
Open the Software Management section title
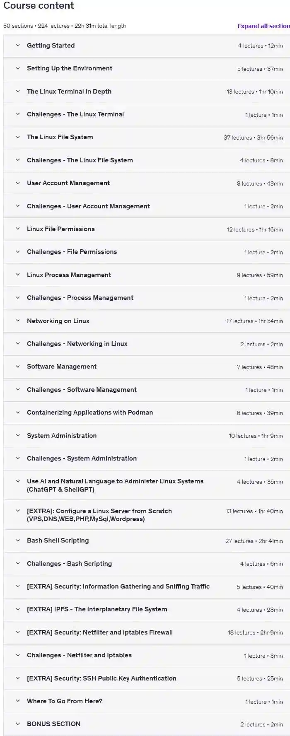(x=62, y=367)
